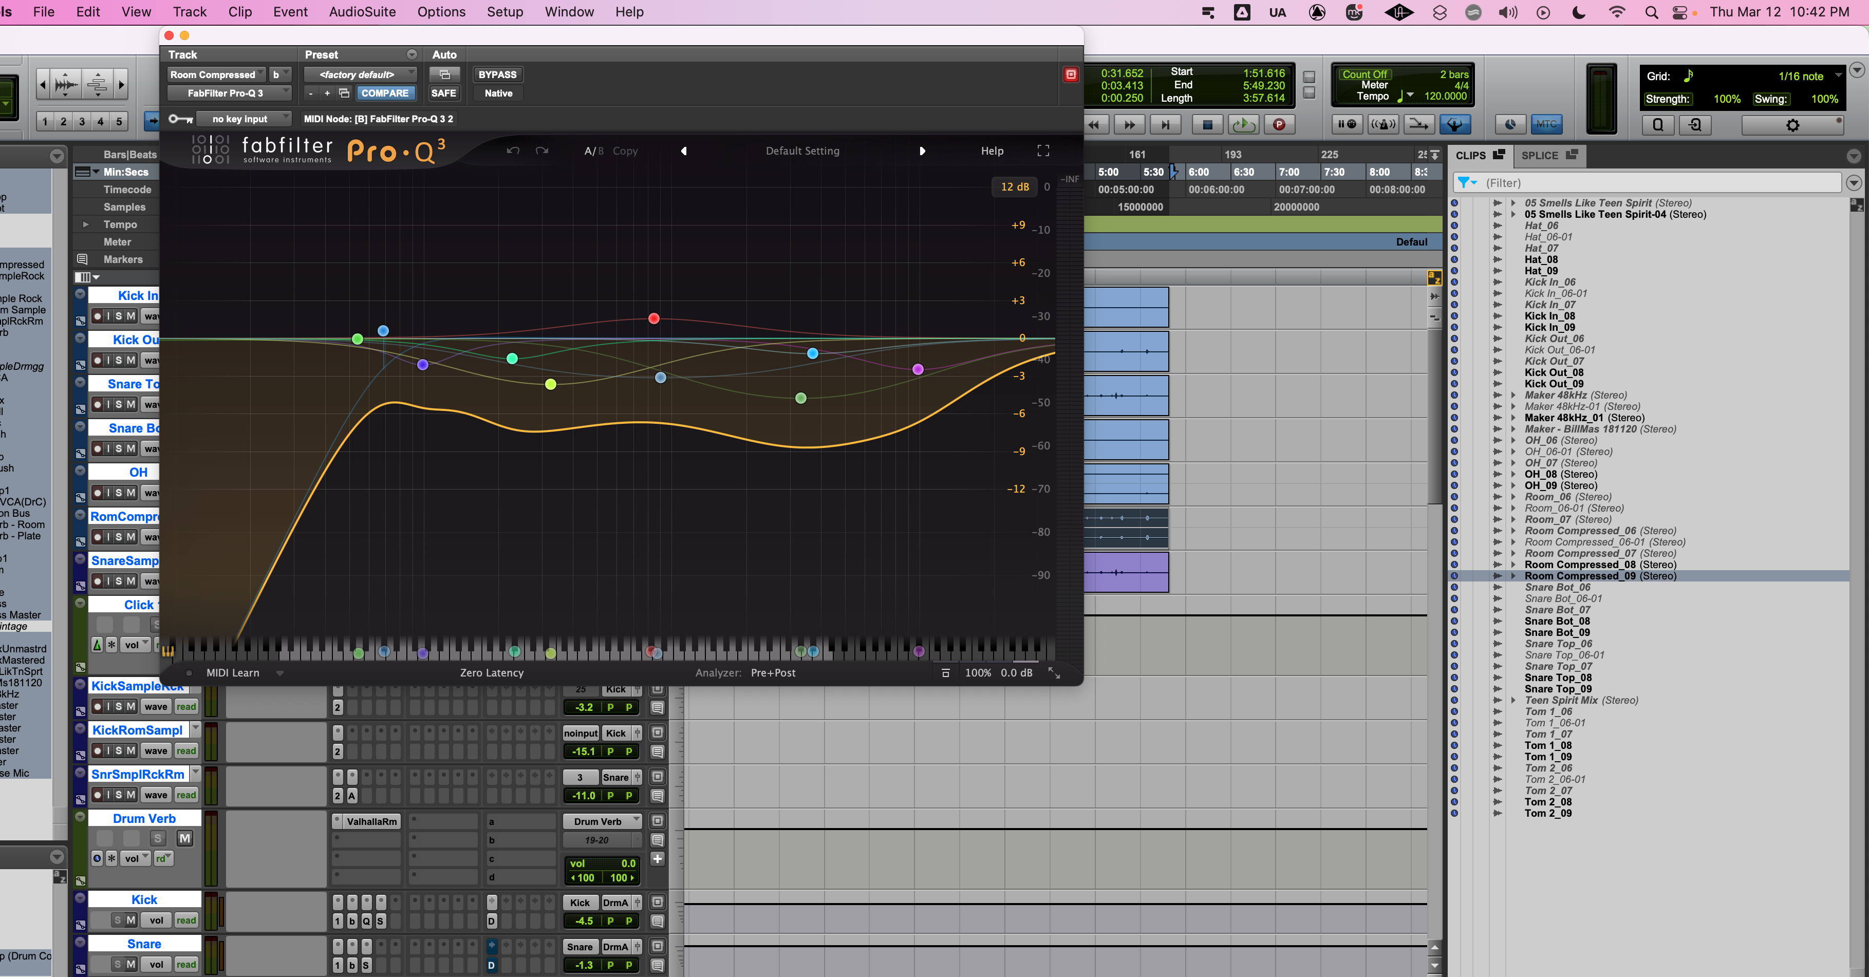The width and height of the screenshot is (1869, 977).
Task: Toggle automation SAFE button
Action: tap(443, 93)
